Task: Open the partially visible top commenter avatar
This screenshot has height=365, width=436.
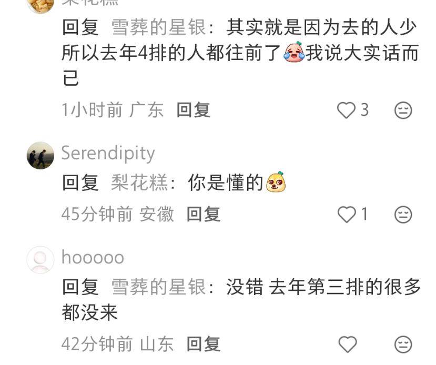Action: (40, 6)
